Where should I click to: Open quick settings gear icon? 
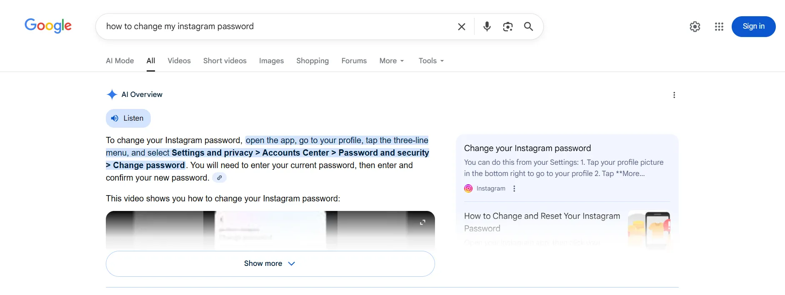[695, 27]
